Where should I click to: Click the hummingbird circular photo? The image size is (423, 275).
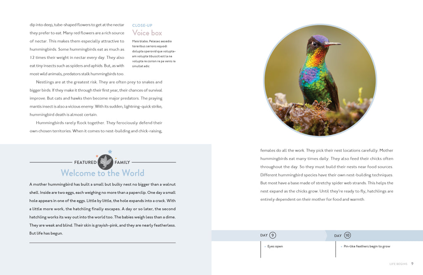(320, 80)
